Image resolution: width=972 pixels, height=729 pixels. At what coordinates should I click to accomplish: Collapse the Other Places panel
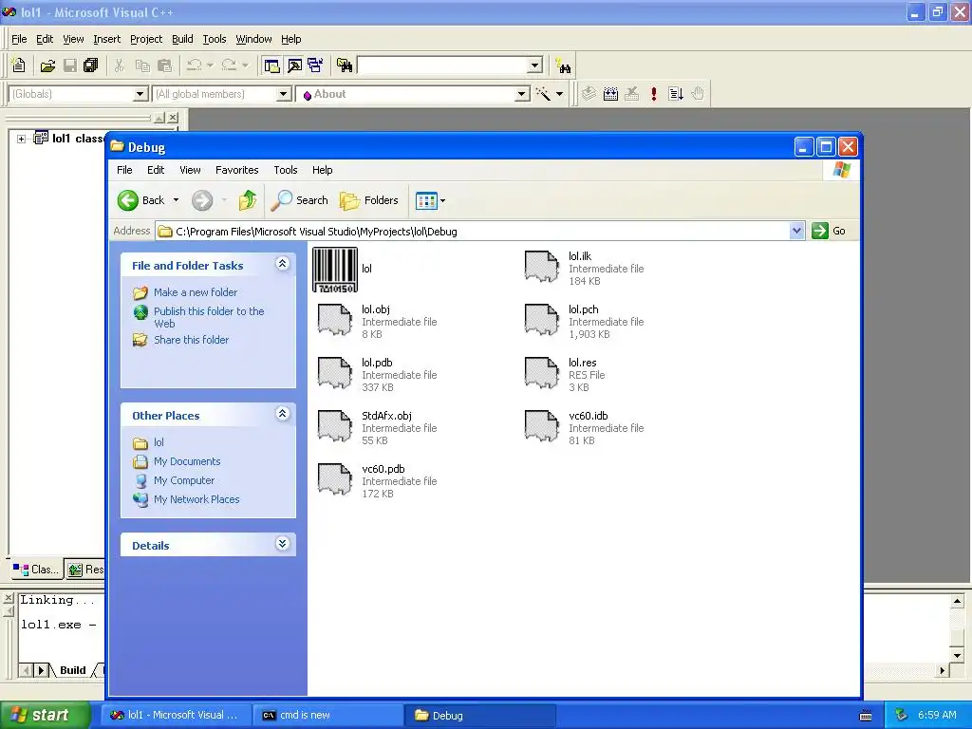pos(282,414)
